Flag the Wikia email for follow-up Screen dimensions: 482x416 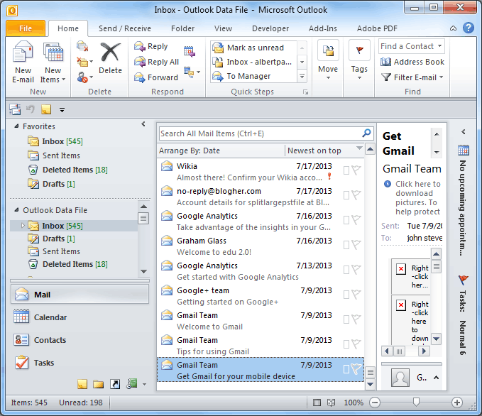[356, 170]
